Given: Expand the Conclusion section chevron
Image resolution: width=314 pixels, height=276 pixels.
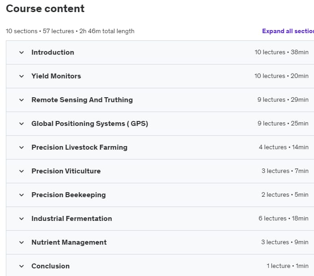Looking at the screenshot, I should click(22, 266).
